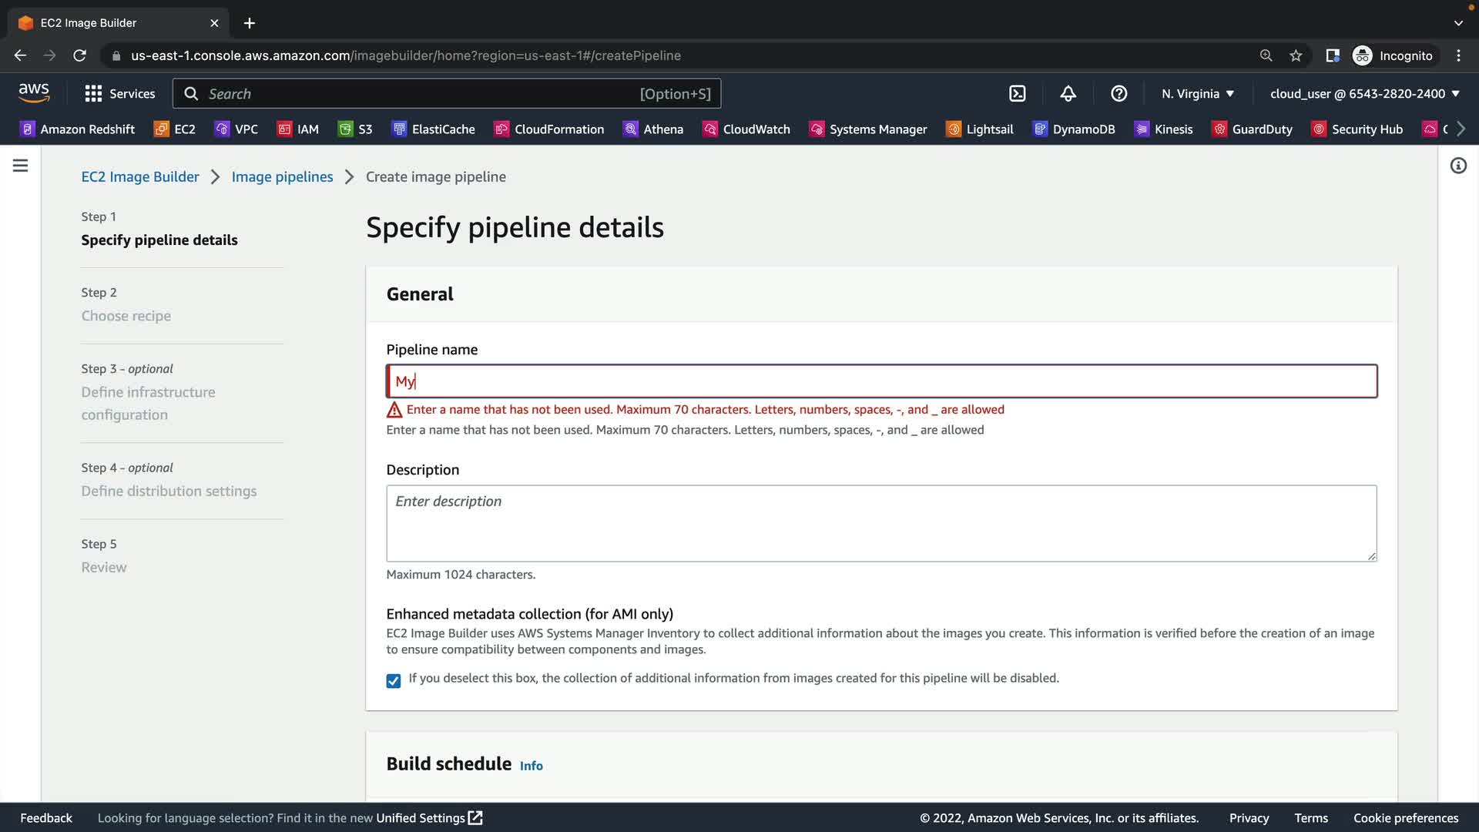Viewport: 1479px width, 832px height.
Task: Click the Description text area
Action: click(881, 523)
